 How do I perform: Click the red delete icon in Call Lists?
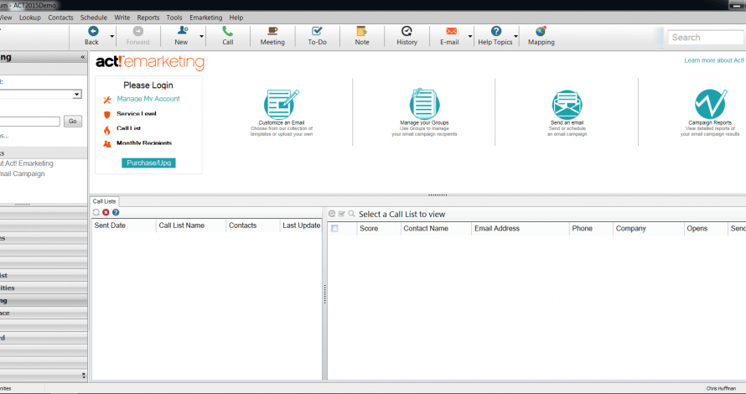pos(106,212)
